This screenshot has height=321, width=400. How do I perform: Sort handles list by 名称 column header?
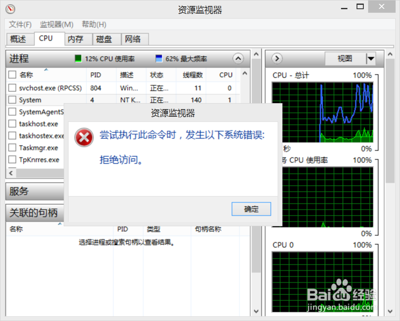click(60, 229)
